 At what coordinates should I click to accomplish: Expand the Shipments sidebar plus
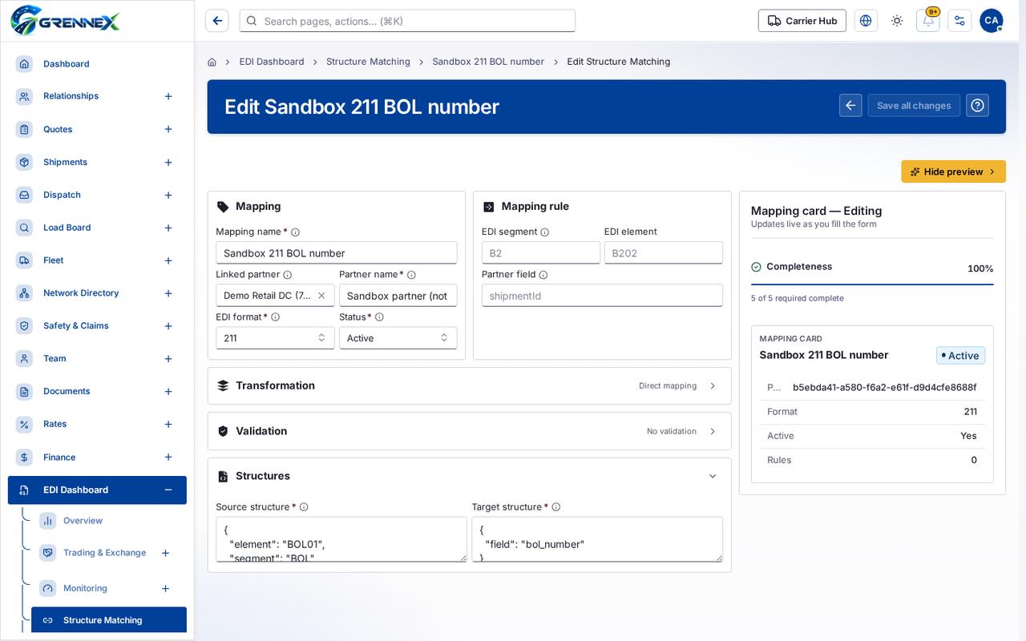168,163
